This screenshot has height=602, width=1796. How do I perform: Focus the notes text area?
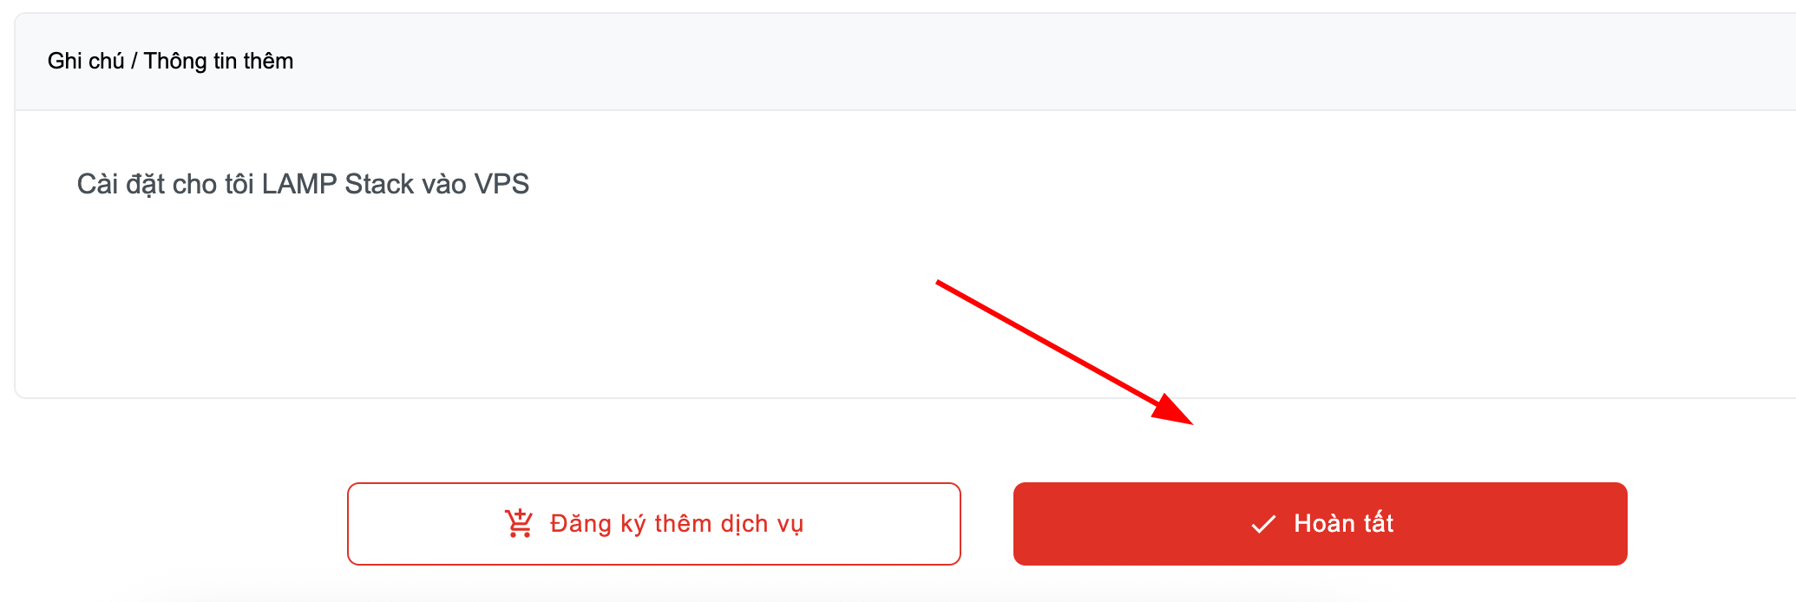pyautogui.click(x=905, y=254)
